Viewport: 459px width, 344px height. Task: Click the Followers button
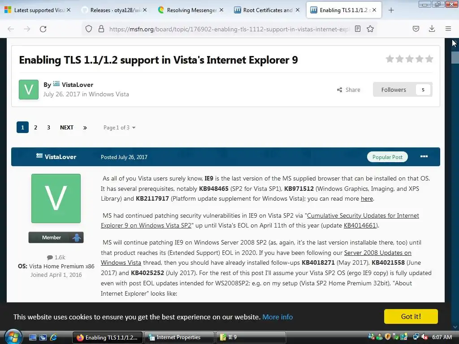click(x=394, y=90)
